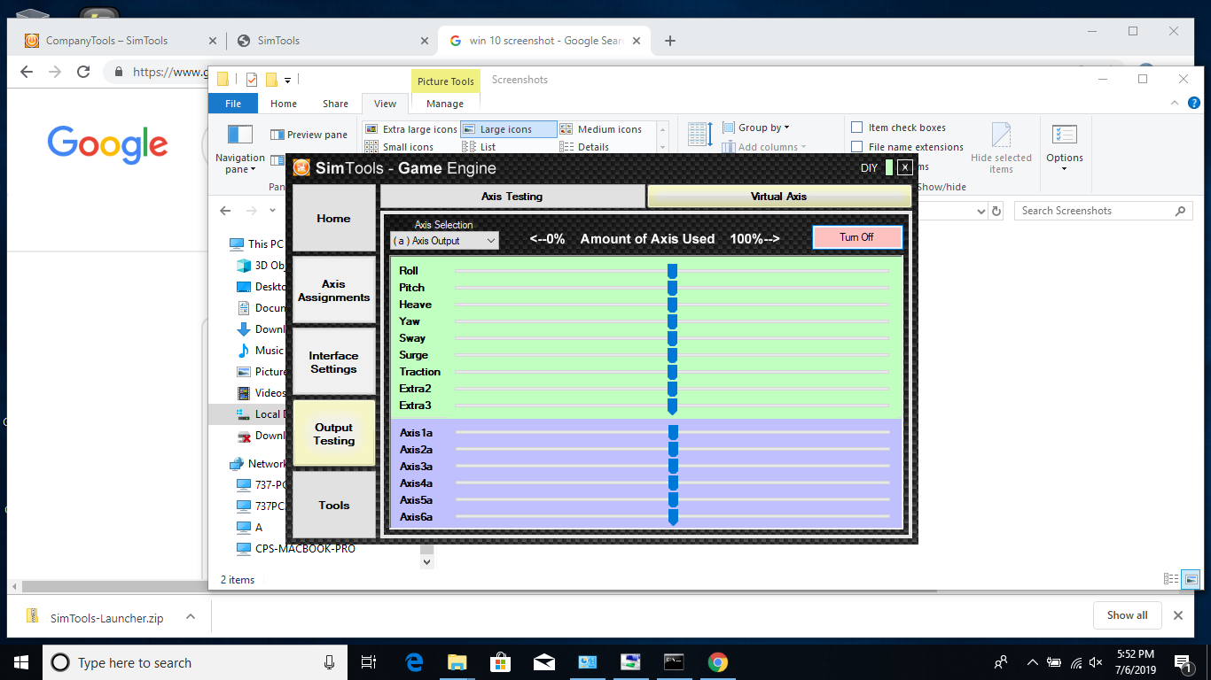Open the Axis Selection dropdown
This screenshot has height=680, width=1211.
[444, 241]
